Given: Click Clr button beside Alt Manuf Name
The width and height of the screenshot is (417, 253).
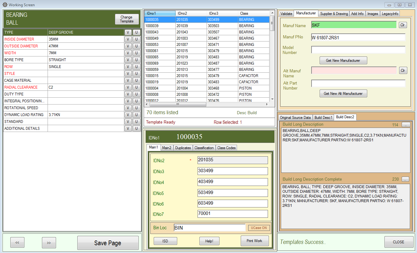Looking at the screenshot, I should click(403, 71).
